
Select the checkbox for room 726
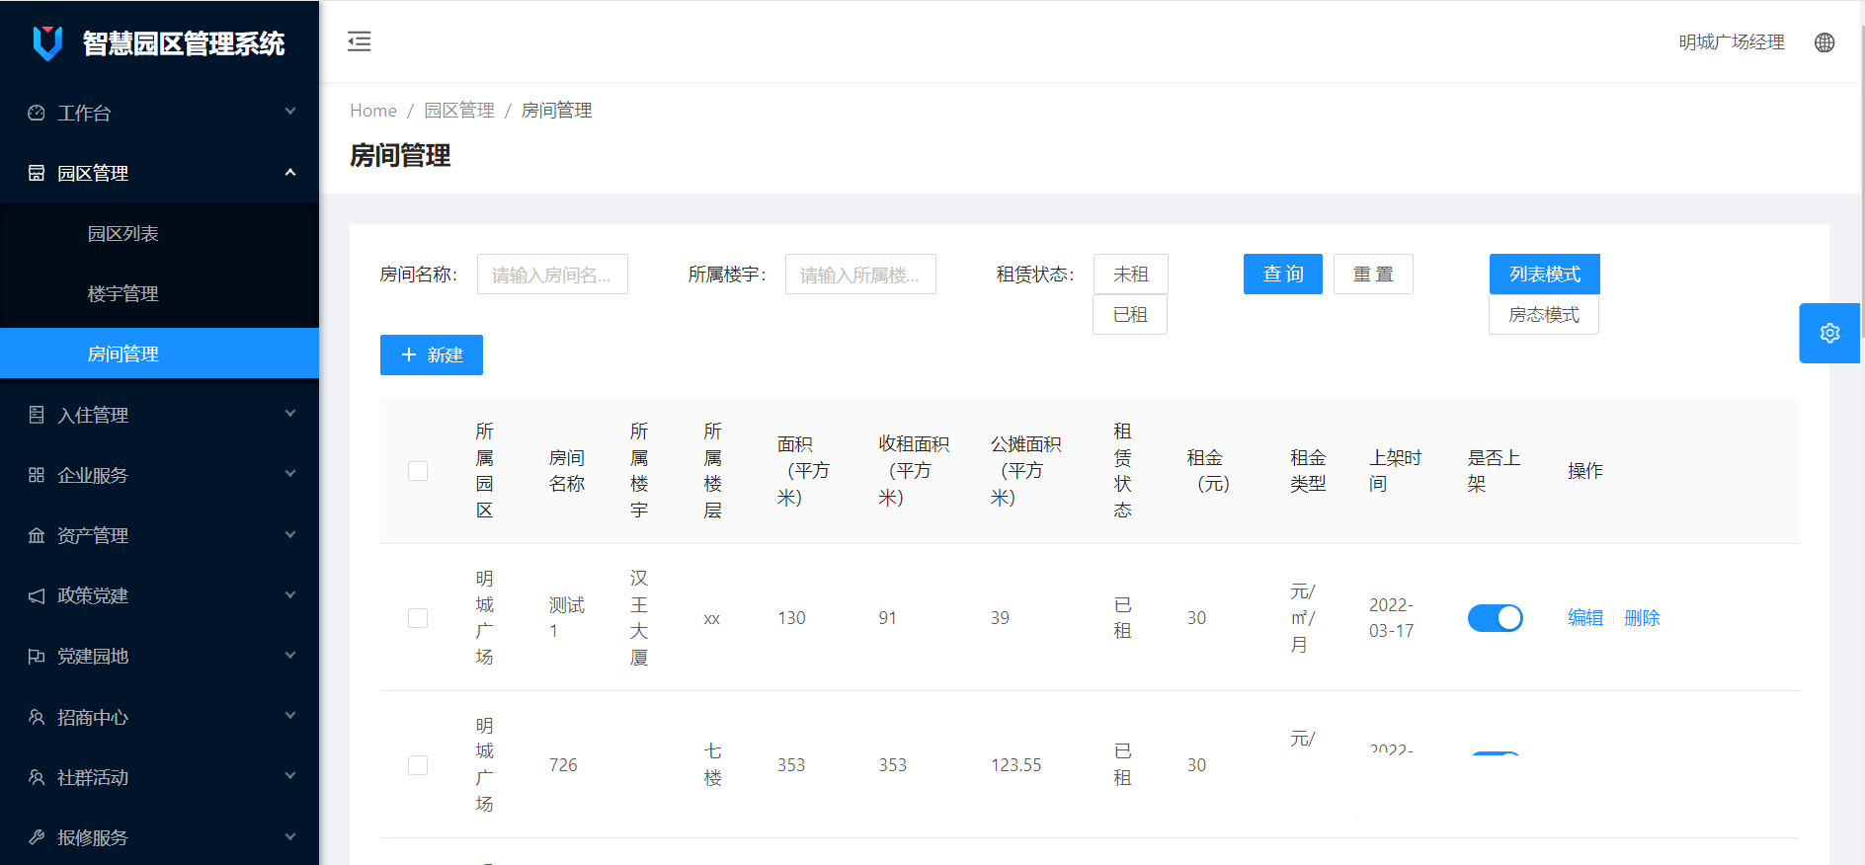click(x=418, y=765)
